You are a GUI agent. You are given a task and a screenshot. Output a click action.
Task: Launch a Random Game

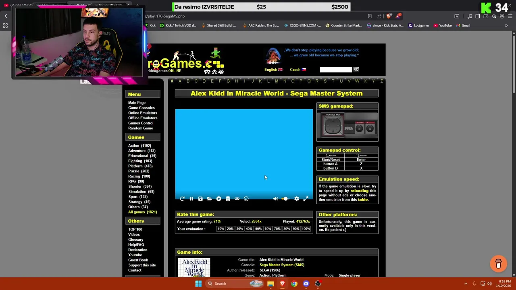[x=141, y=128]
